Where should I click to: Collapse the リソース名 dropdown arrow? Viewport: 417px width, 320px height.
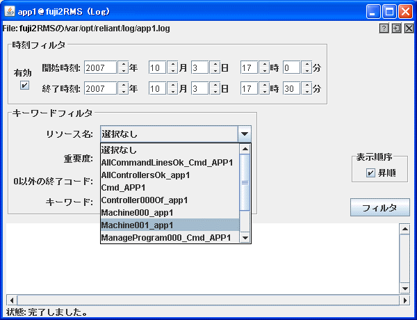[244, 134]
